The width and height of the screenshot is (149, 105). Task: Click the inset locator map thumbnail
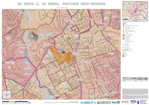point(135,11)
